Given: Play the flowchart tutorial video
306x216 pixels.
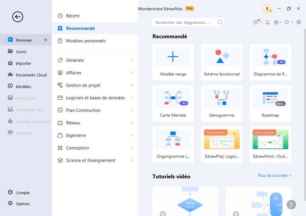Looking at the screenshot, I should 163,213.
